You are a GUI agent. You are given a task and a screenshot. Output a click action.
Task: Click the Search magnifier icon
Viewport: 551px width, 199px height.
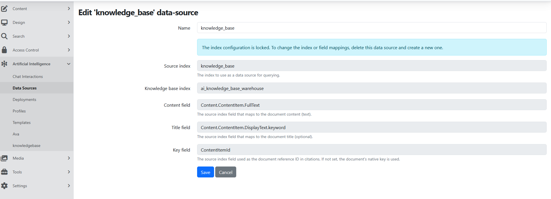[4, 36]
